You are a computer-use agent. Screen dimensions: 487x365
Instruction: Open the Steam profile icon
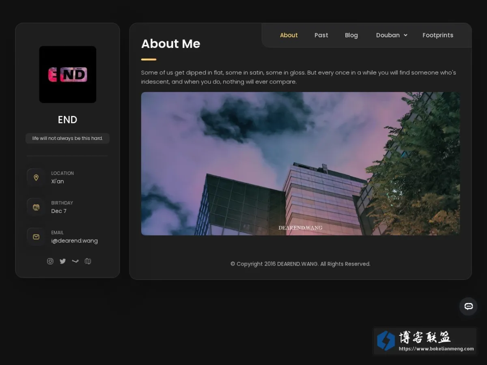pos(75,261)
